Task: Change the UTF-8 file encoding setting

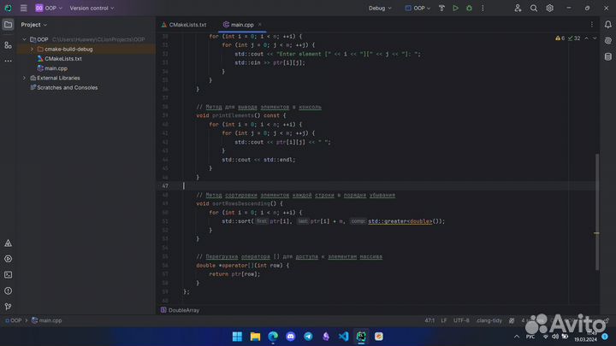Action: 461,320
